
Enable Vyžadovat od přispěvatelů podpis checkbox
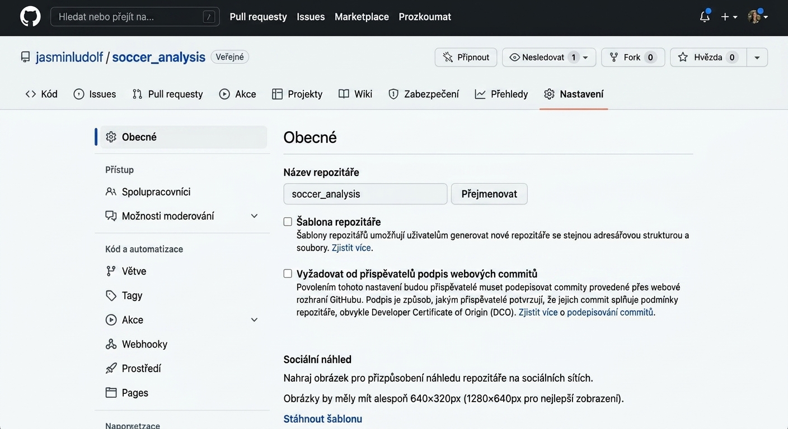tap(288, 274)
